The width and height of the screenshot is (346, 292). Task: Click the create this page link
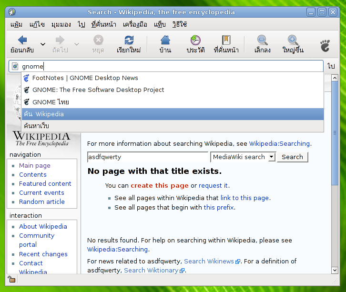(160, 185)
